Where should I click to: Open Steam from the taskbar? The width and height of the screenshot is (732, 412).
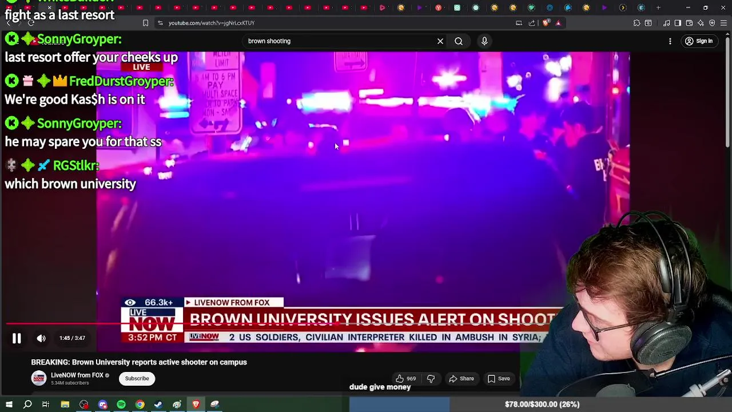[158, 405]
